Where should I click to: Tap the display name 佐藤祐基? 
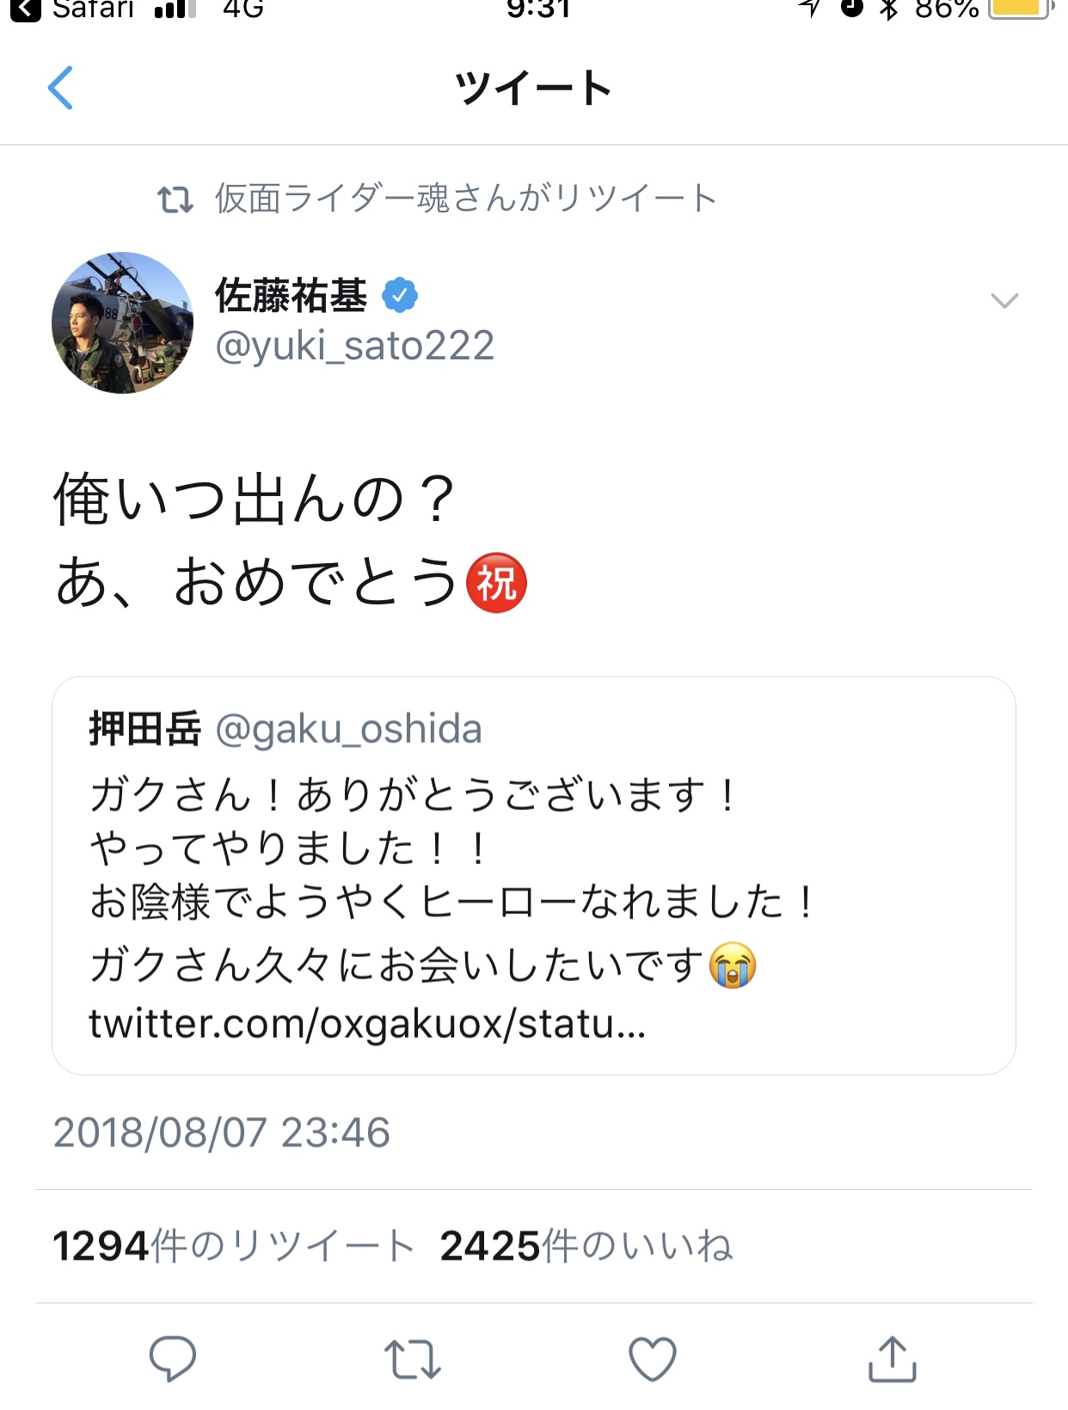[x=291, y=296]
